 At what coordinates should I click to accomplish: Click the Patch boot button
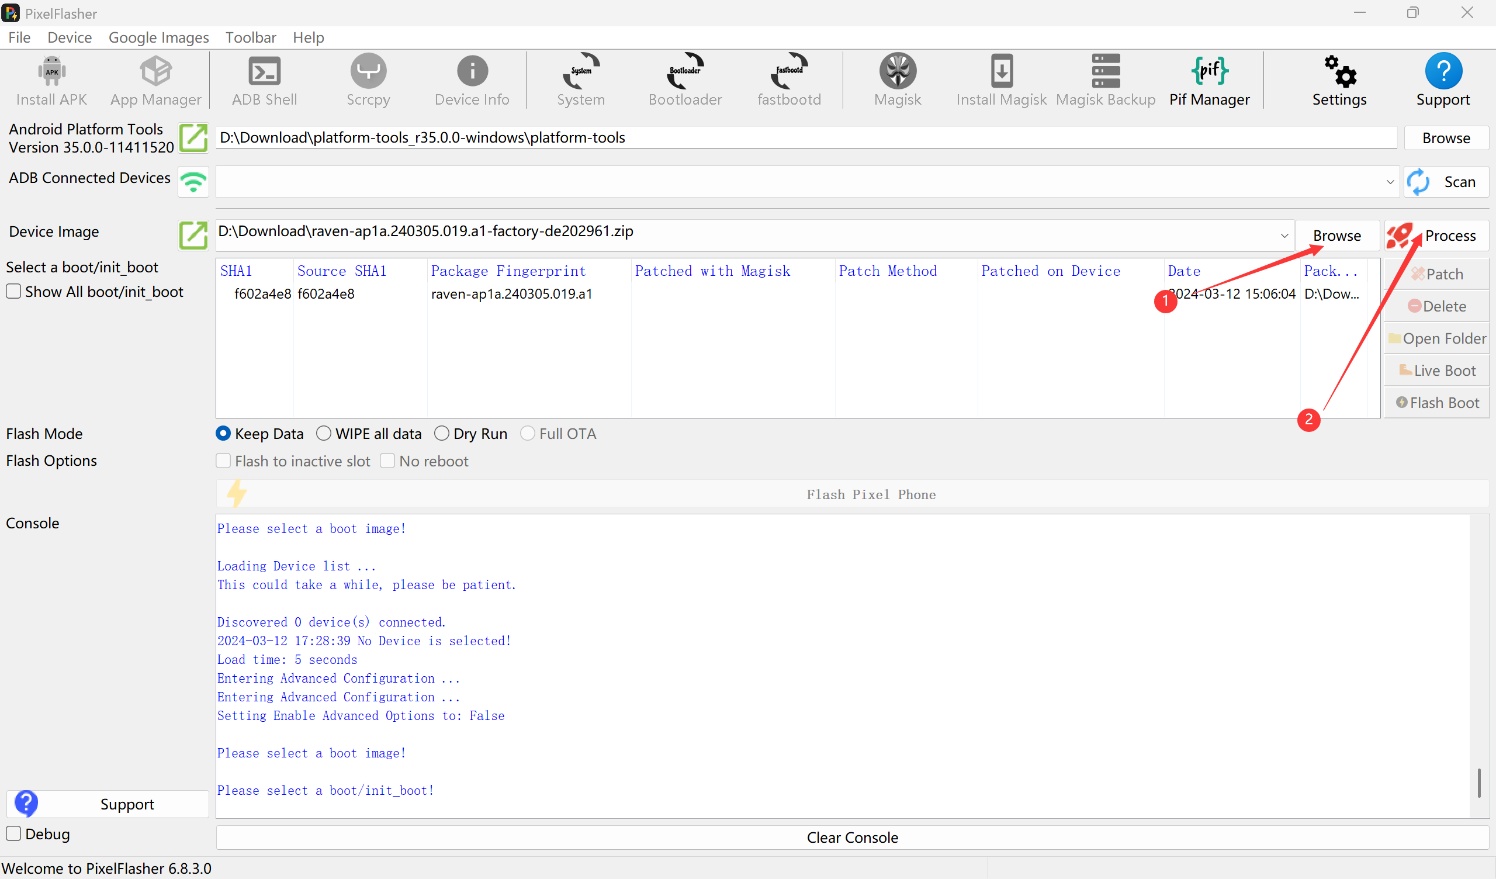[x=1436, y=274]
